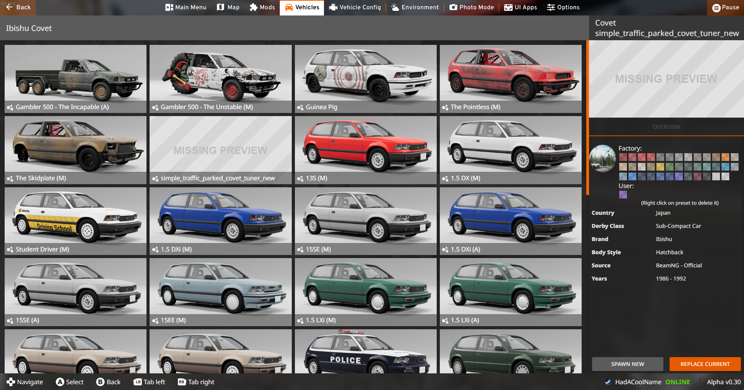
Task: Select the orange Factory color swatch
Action: tap(725, 157)
